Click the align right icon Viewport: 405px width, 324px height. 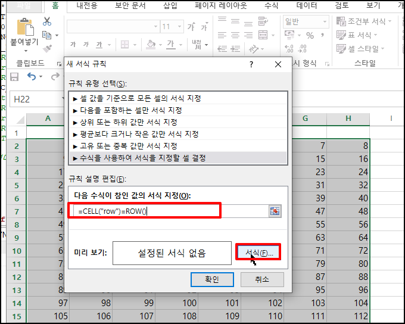248,35
